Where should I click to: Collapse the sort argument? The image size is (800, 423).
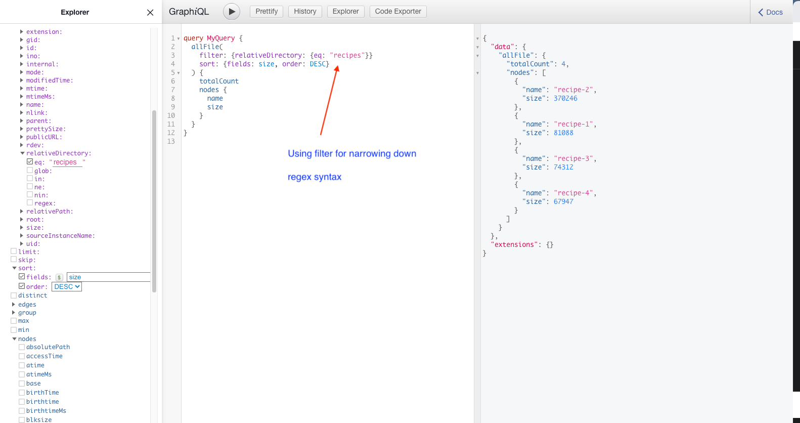[x=14, y=268]
